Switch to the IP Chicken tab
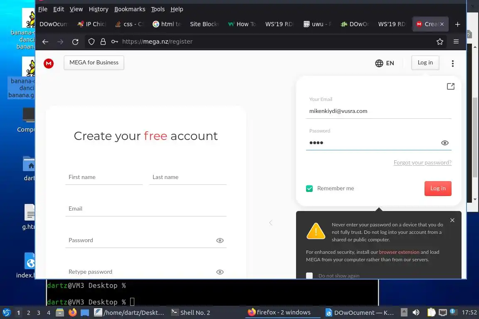 tap(92, 24)
